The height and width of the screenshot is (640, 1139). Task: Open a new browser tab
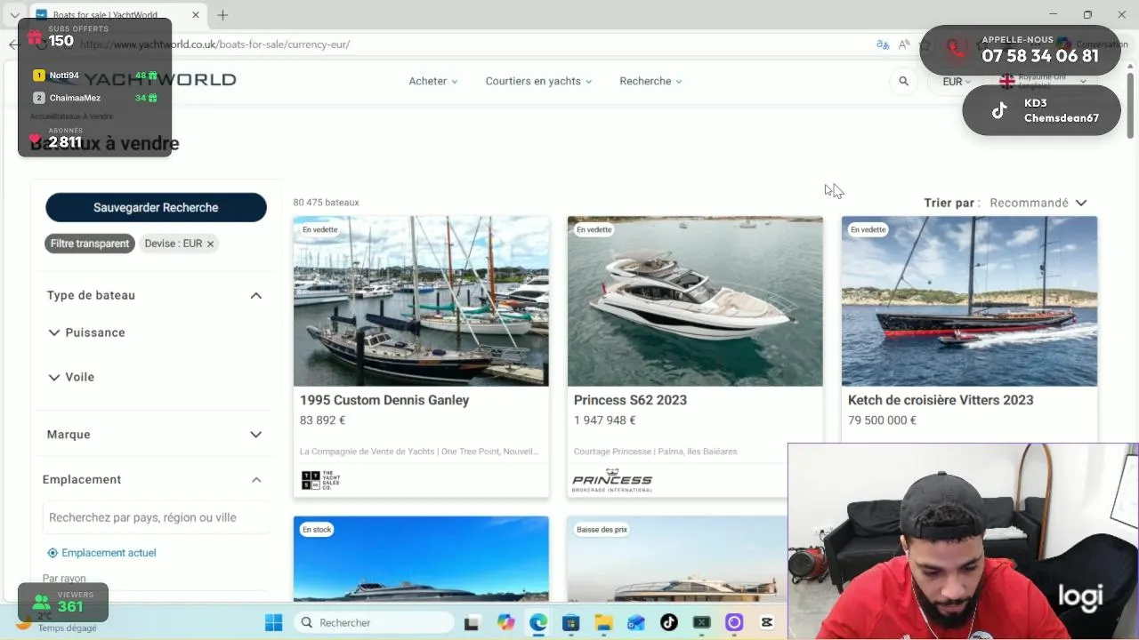(222, 15)
